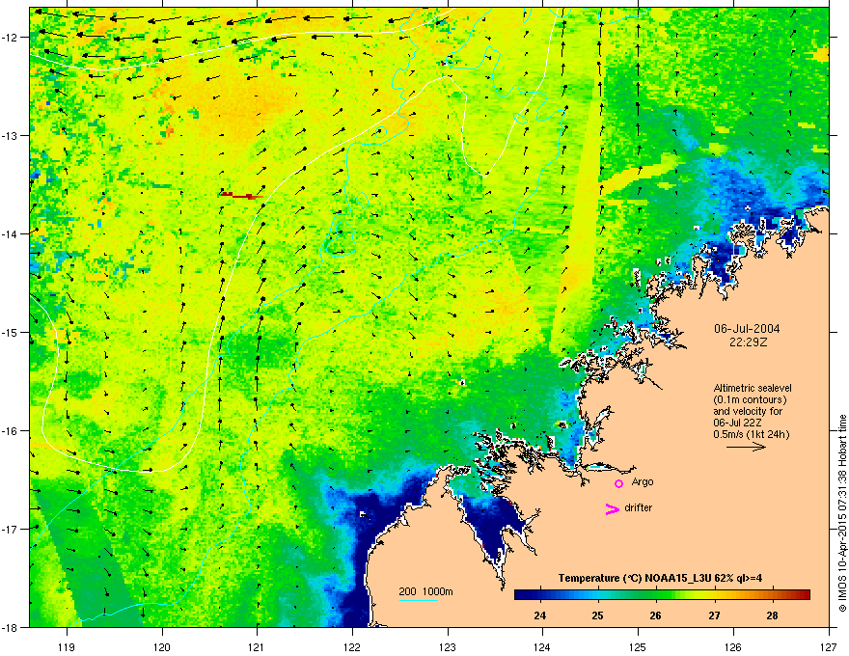Click the IMOS copyright timestamp text
Image resolution: width=849 pixels, height=656 pixels.
coord(842,513)
